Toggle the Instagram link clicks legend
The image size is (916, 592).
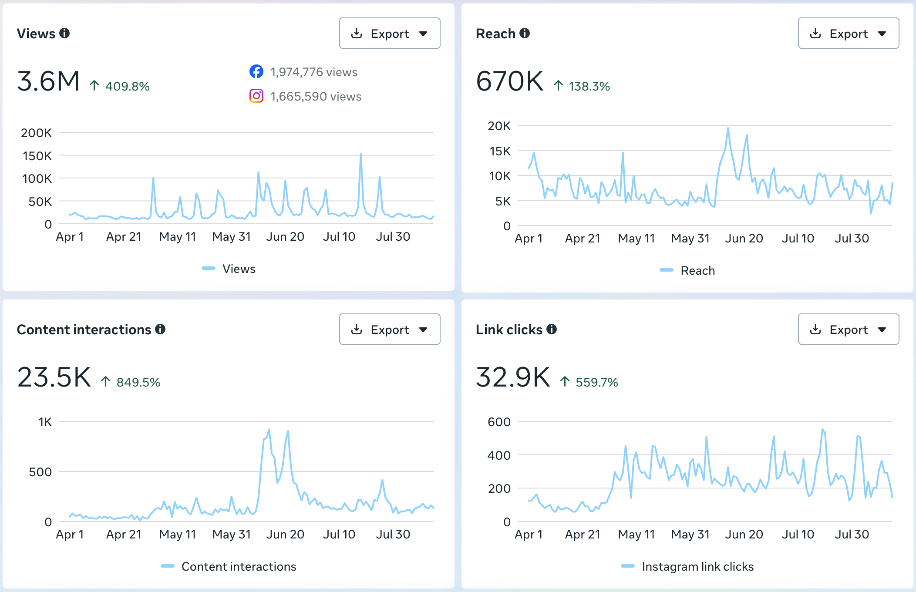[687, 566]
